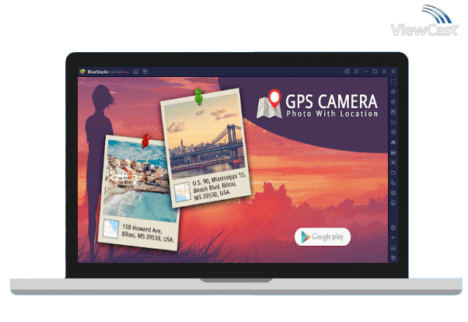
Task: Open the macro recorder icon in sidebar
Action: [393, 152]
